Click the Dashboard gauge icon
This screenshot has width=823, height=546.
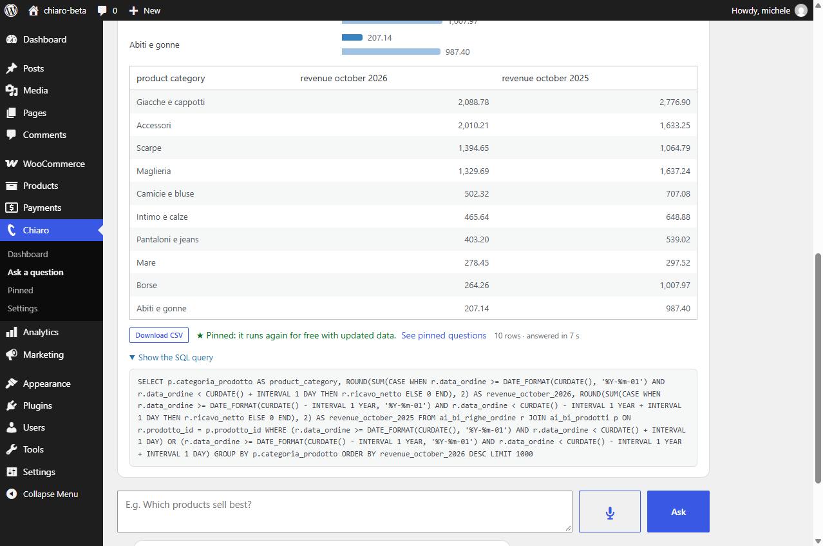[12, 39]
